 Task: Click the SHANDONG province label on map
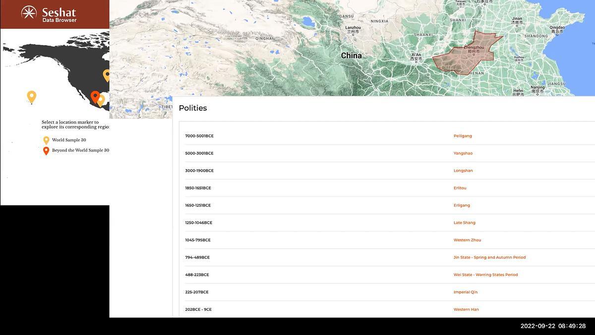coord(536,36)
